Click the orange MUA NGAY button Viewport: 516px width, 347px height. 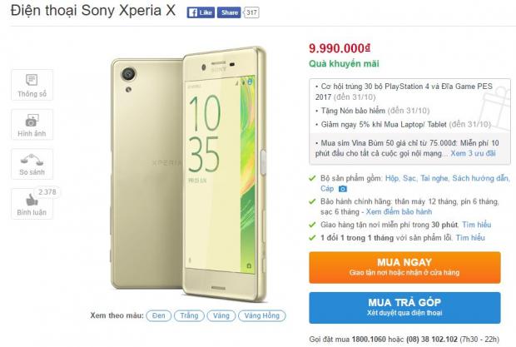point(404,267)
